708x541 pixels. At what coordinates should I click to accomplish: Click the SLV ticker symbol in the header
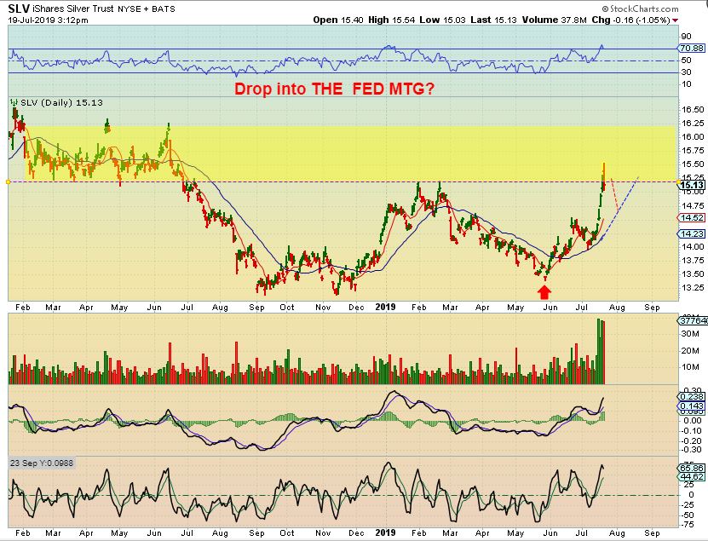(x=19, y=9)
